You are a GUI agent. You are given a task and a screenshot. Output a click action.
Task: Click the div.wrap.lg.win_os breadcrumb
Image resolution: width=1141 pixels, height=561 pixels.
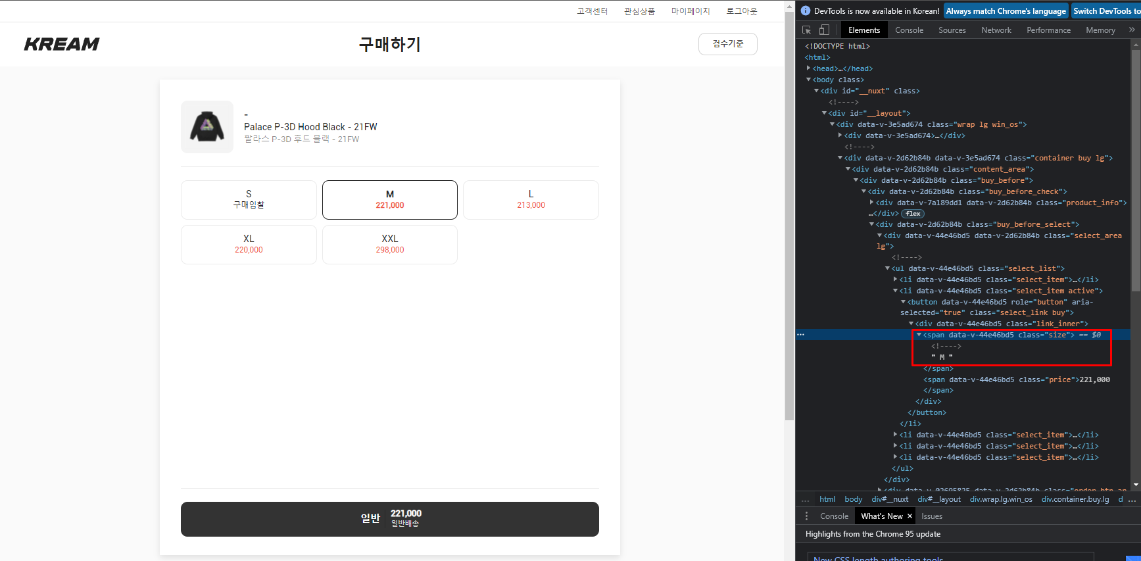1001,500
